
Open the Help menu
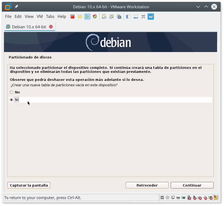click(x=62, y=17)
